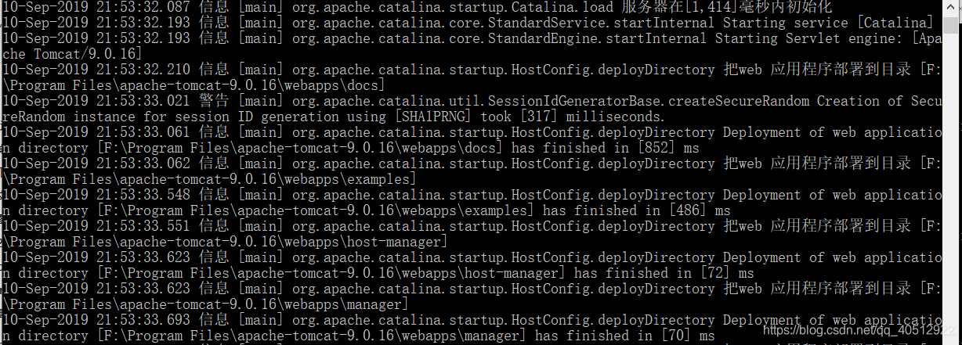Click 'Deployment of web applicatio' on the 21:53:33.548 line
Image resolution: width=962 pixels, height=345 pixels.
pyautogui.click(x=832, y=195)
